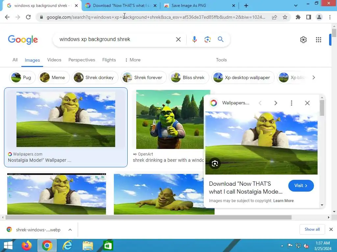Screen dimensions: 337x252
Task: Click the large preview image in panel
Action: click(261, 143)
